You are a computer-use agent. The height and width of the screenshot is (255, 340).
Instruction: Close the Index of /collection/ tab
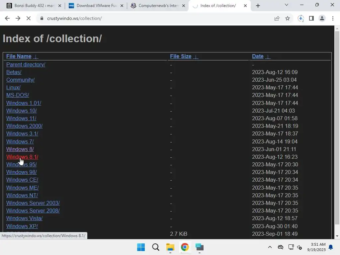[245, 6]
